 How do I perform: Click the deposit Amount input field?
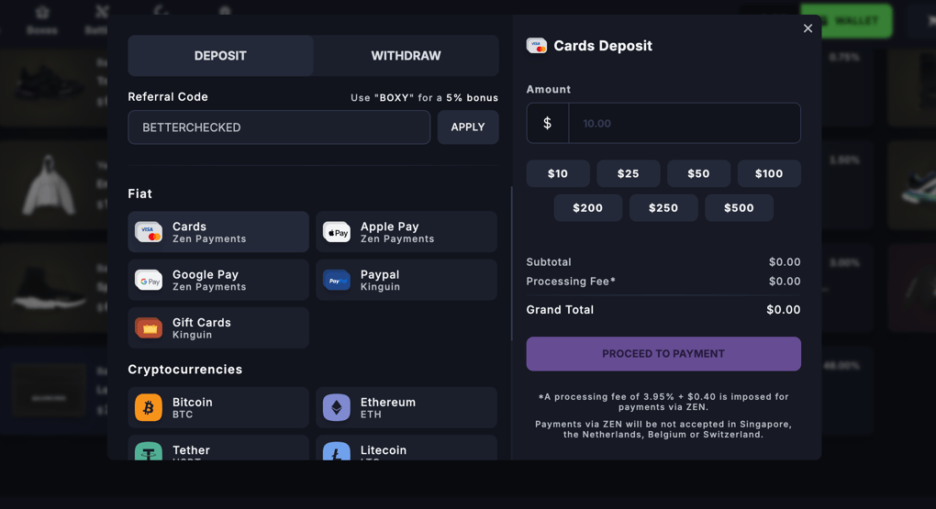(x=684, y=123)
